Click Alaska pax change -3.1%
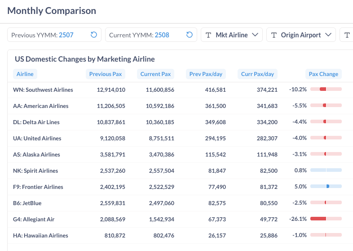 tap(300, 154)
